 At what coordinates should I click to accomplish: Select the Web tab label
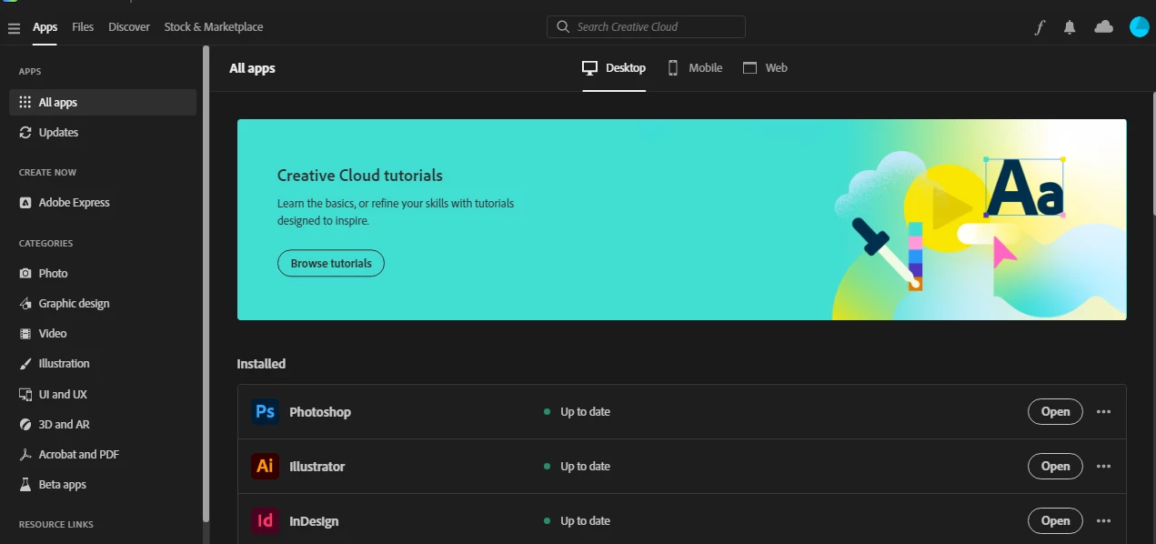776,68
